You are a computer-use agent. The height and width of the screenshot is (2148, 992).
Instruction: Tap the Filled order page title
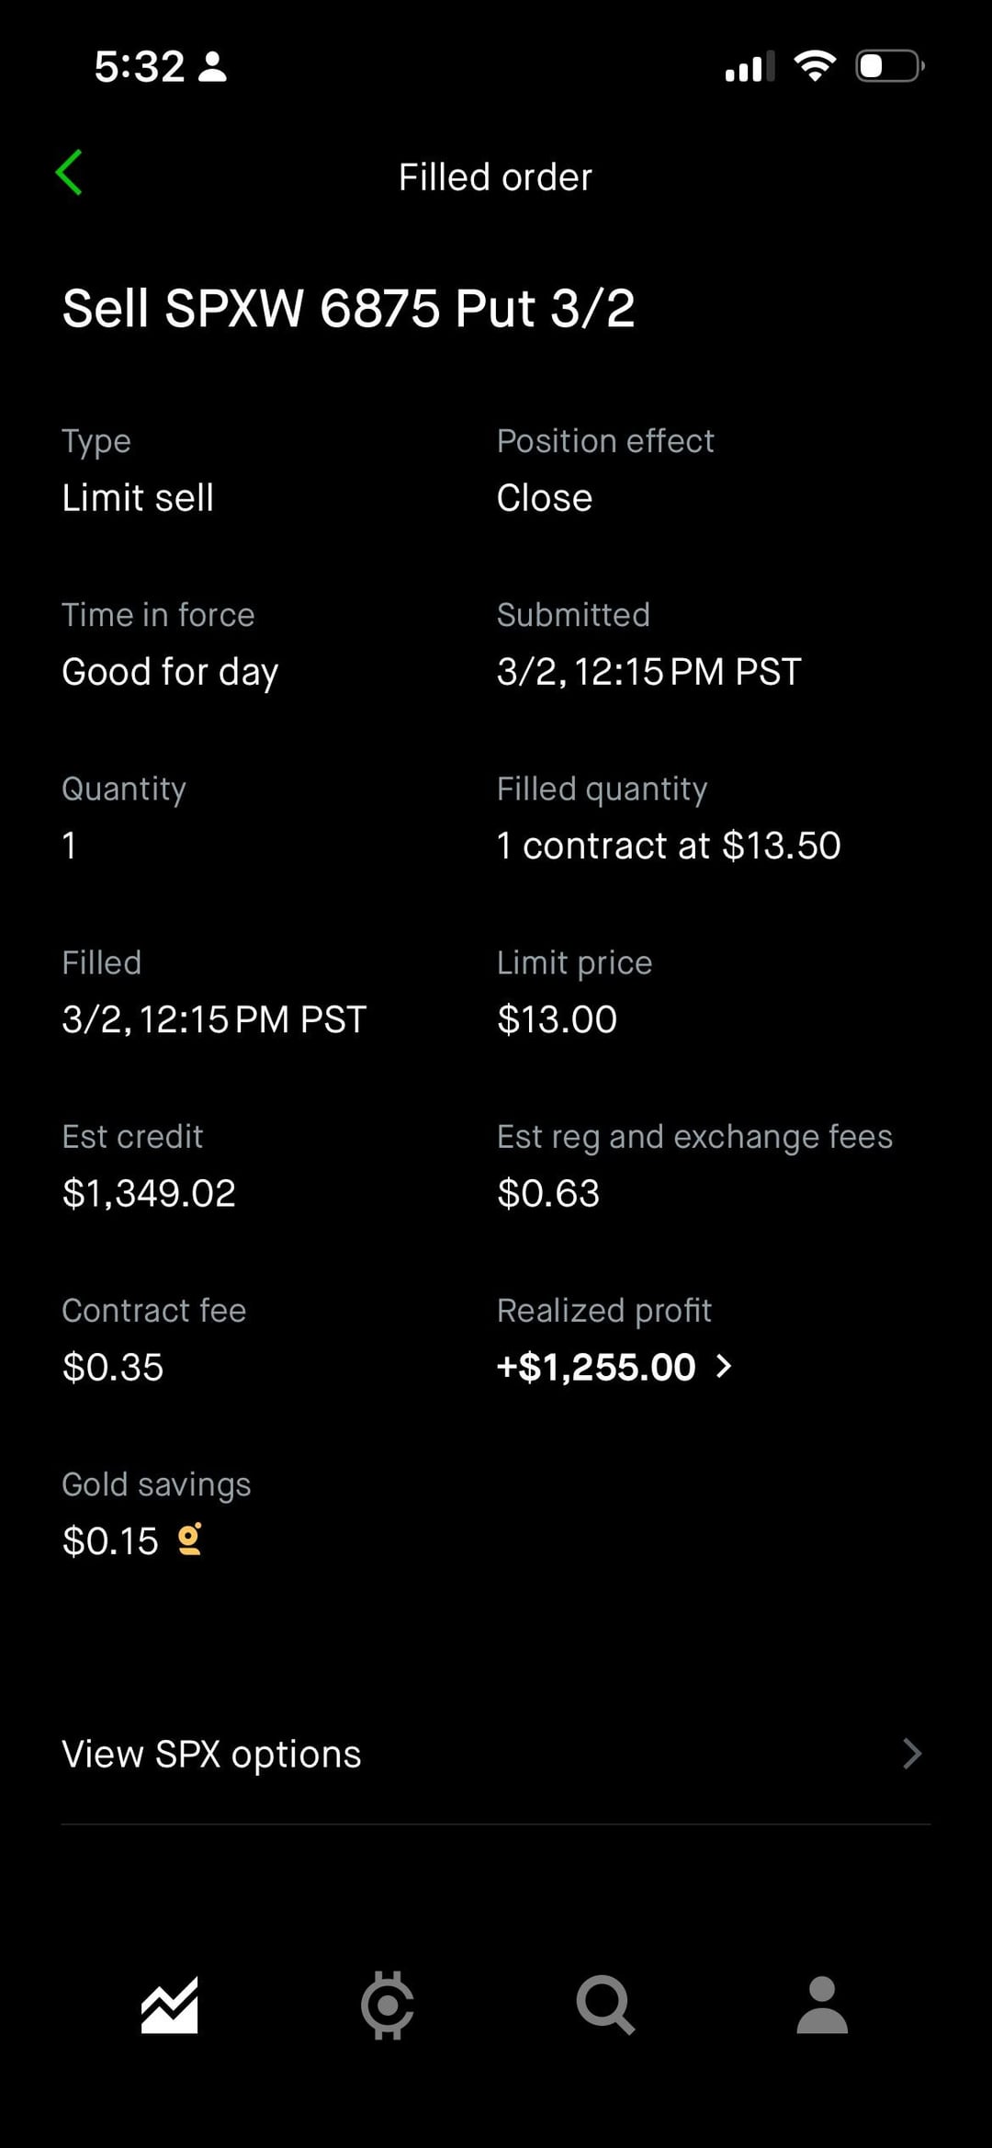coord(495,176)
